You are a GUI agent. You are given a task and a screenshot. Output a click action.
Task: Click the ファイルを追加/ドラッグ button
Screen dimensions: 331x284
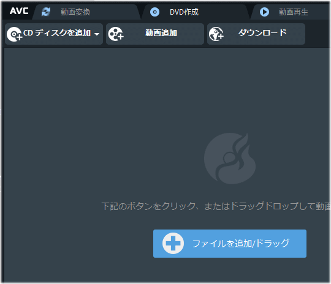[230, 244]
